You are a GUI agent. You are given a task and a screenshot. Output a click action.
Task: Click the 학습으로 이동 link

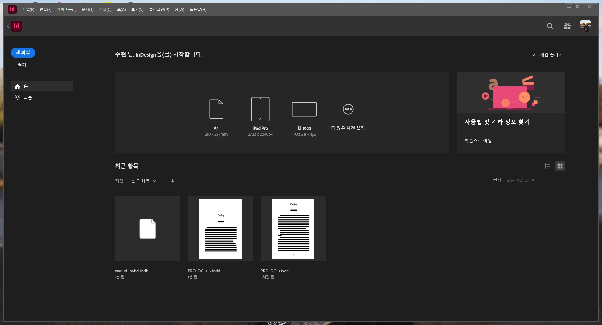coord(478,141)
